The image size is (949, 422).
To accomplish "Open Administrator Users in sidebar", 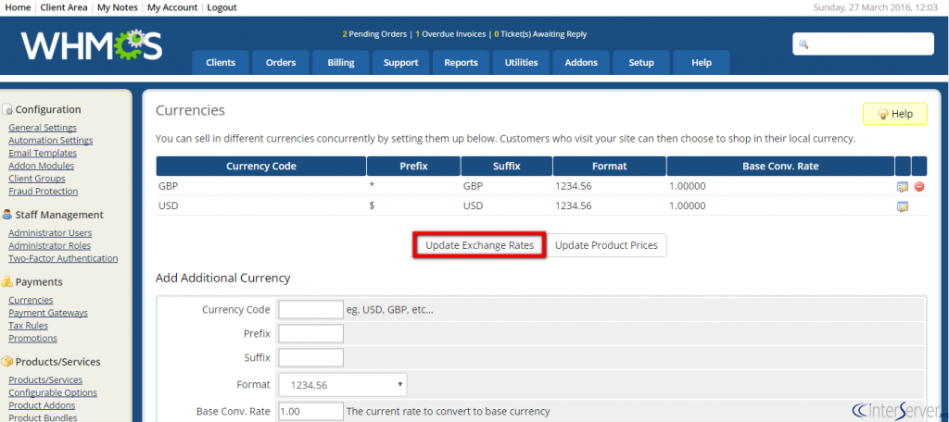I will tap(50, 233).
